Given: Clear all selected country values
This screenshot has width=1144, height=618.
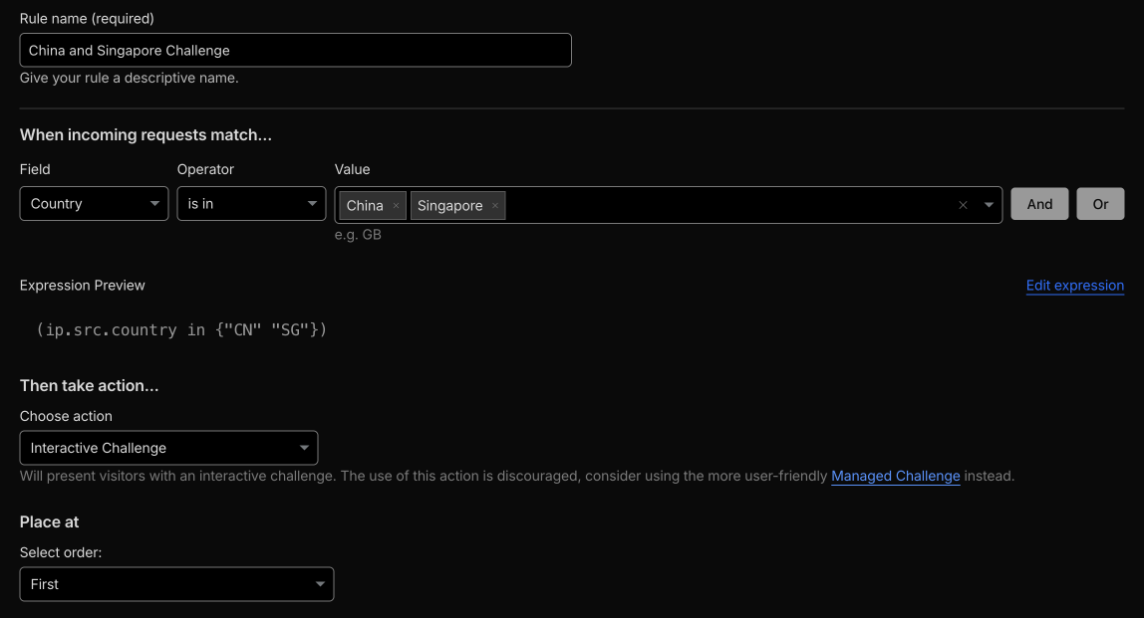Looking at the screenshot, I should tap(963, 204).
